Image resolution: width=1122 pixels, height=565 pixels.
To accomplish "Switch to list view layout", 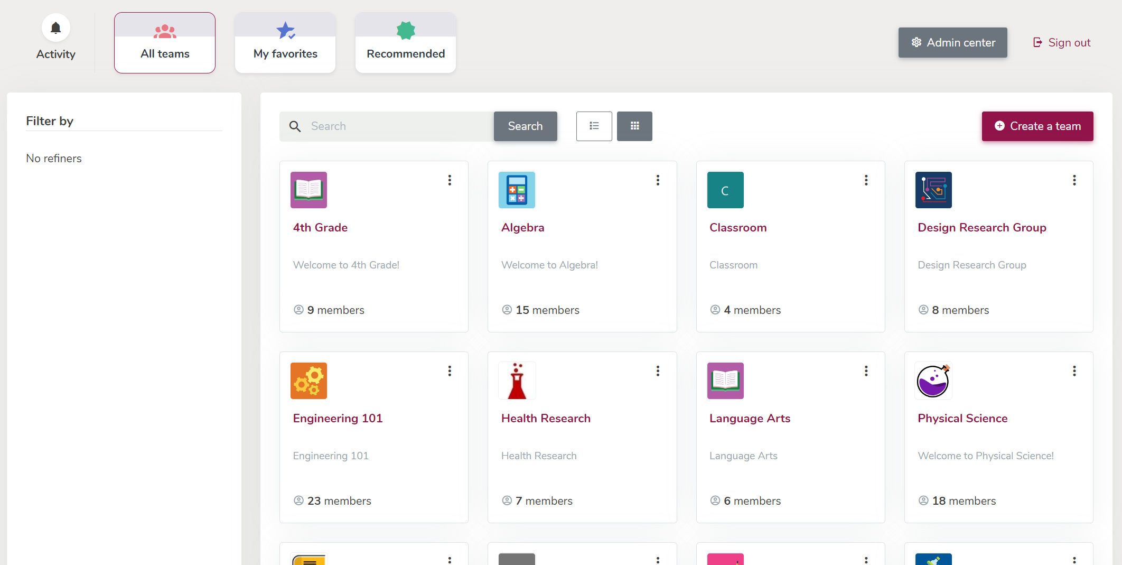I will click(594, 126).
